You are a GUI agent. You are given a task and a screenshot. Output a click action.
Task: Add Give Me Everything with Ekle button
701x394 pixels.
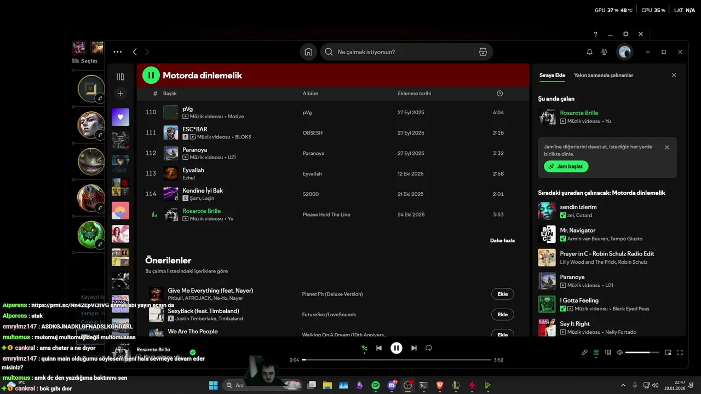(503, 294)
